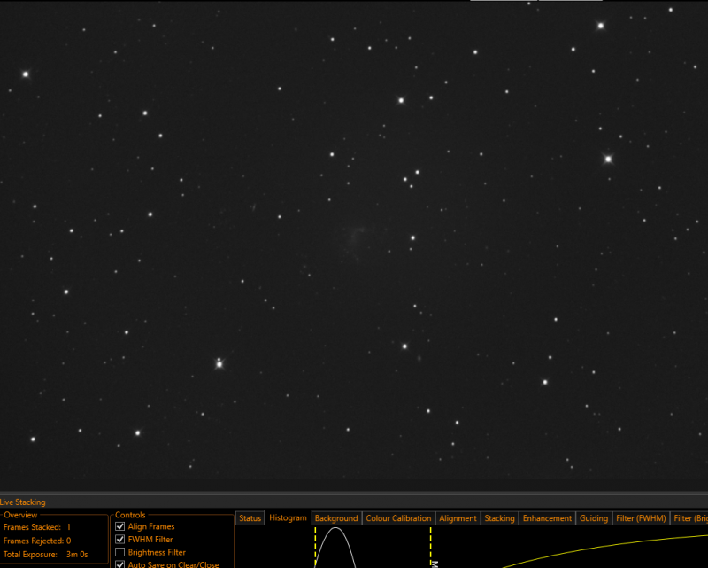This screenshot has height=568, width=708.
Task: Click the white histogram curve peak
Action: pos(335,528)
